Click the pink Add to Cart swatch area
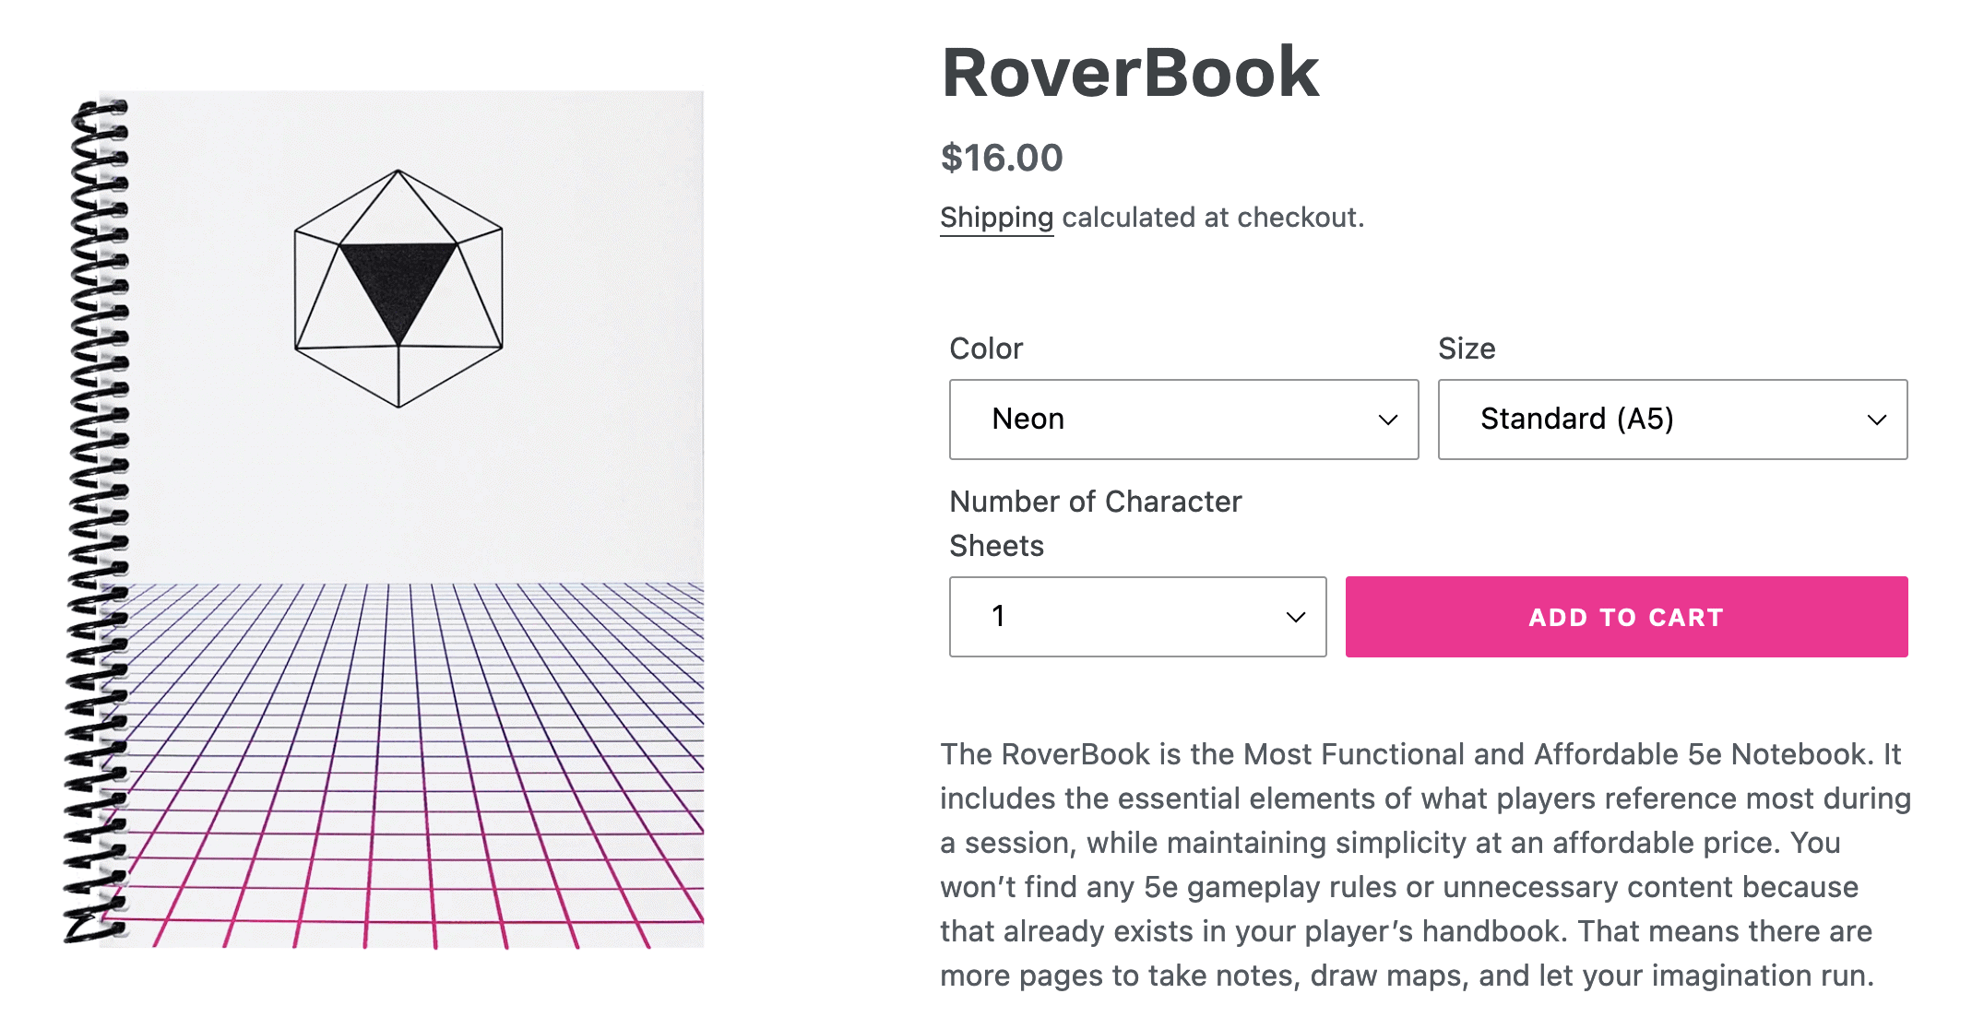Screen dimensions: 1972x1029 coord(1626,617)
